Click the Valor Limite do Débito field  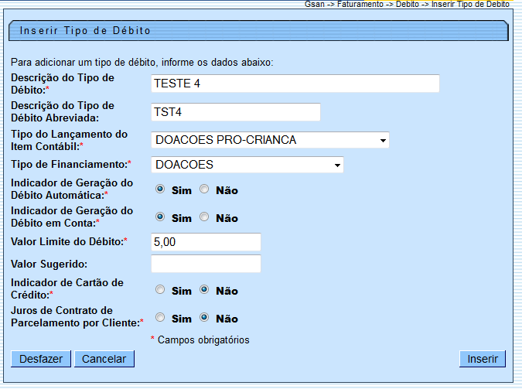(206, 242)
